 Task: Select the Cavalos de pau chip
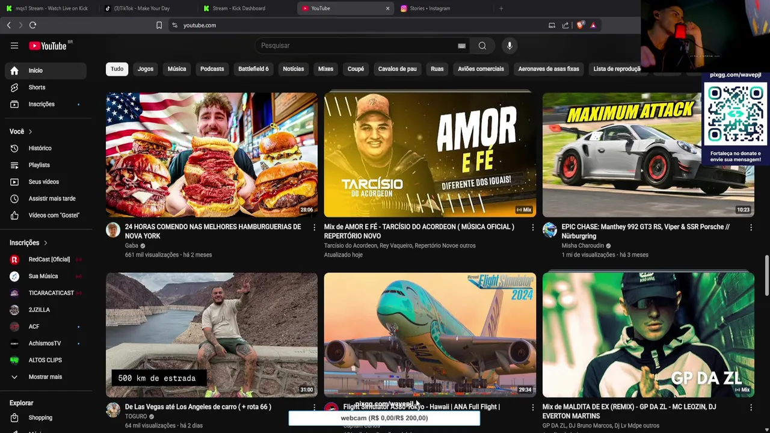tap(397, 69)
